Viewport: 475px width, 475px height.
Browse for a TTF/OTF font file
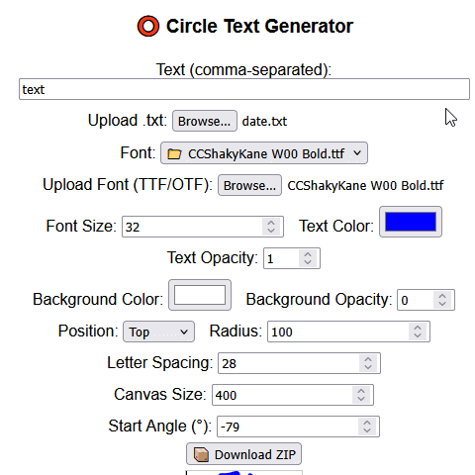coord(249,185)
